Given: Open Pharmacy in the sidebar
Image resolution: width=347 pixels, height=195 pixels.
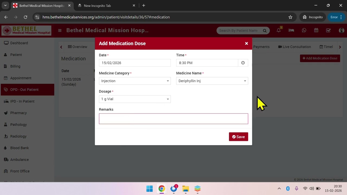Looking at the screenshot, I should pyautogui.click(x=27, y=113).
